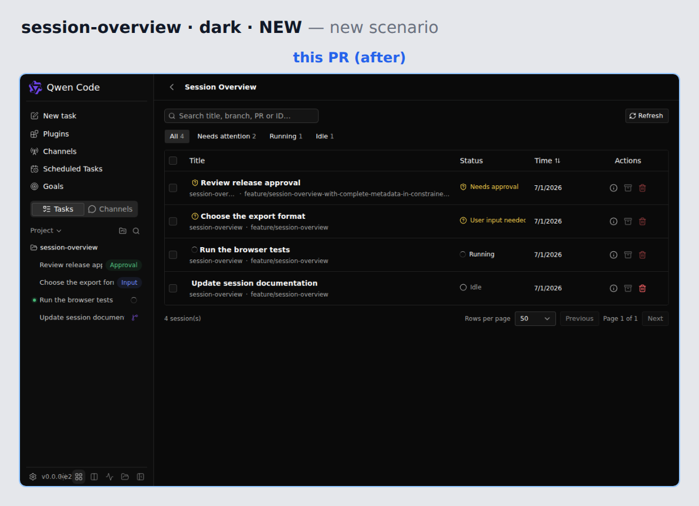Show info for Run the browser tests
The image size is (699, 506).
614,255
